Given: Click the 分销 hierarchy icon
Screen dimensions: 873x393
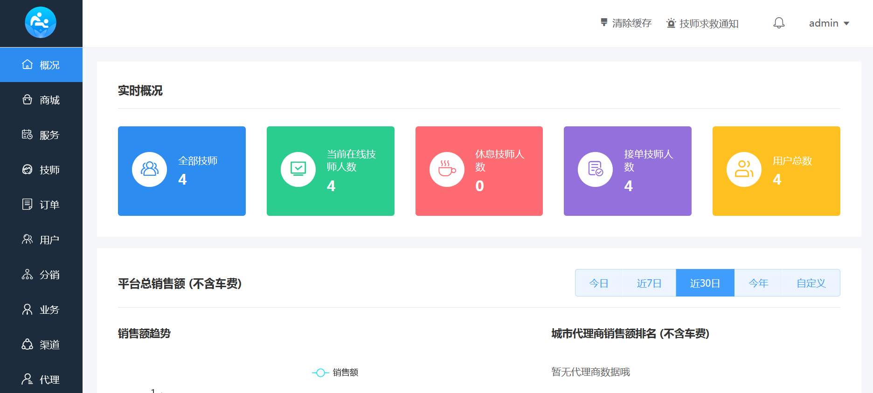Looking at the screenshot, I should (28, 275).
